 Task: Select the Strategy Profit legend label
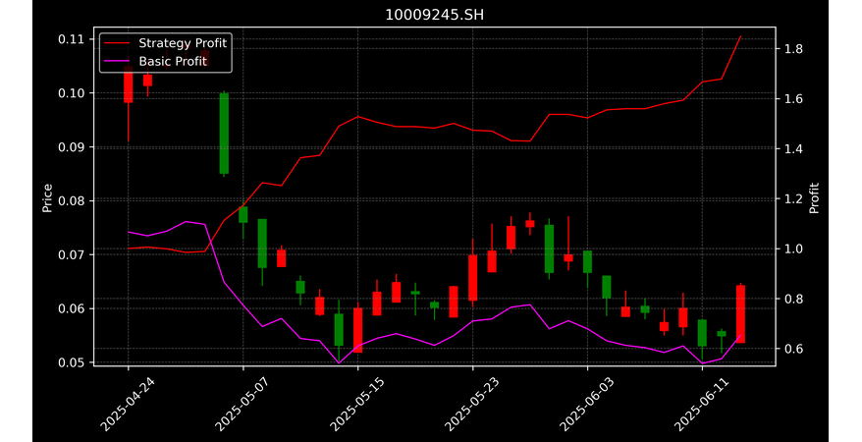click(183, 43)
